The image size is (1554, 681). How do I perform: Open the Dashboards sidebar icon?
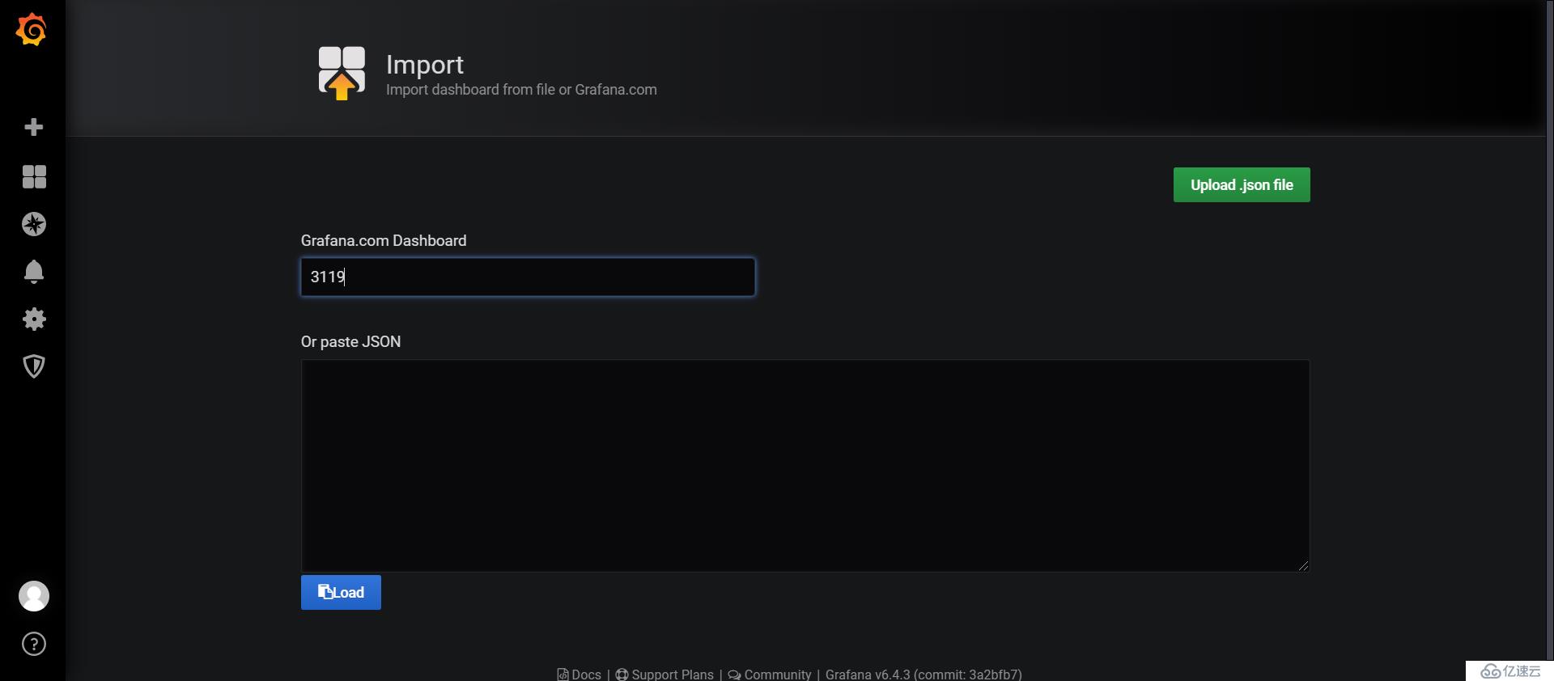pyautogui.click(x=34, y=176)
